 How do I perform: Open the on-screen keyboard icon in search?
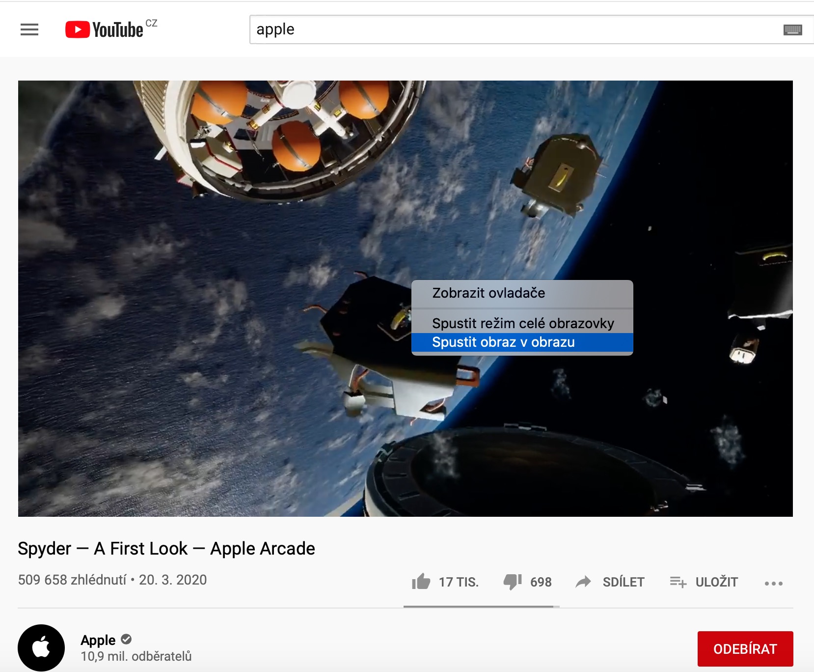coord(792,30)
